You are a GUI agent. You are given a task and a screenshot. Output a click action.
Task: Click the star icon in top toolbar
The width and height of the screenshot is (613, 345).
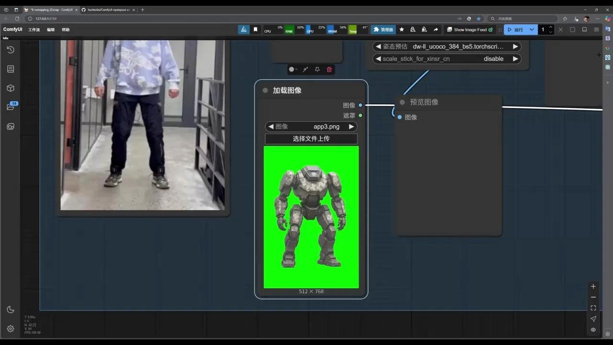401,30
